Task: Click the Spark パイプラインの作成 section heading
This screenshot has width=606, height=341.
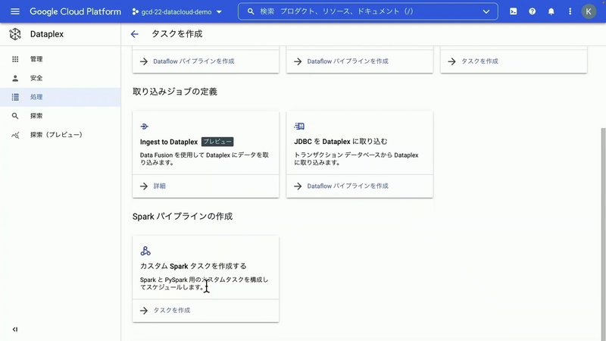Action: coord(183,216)
